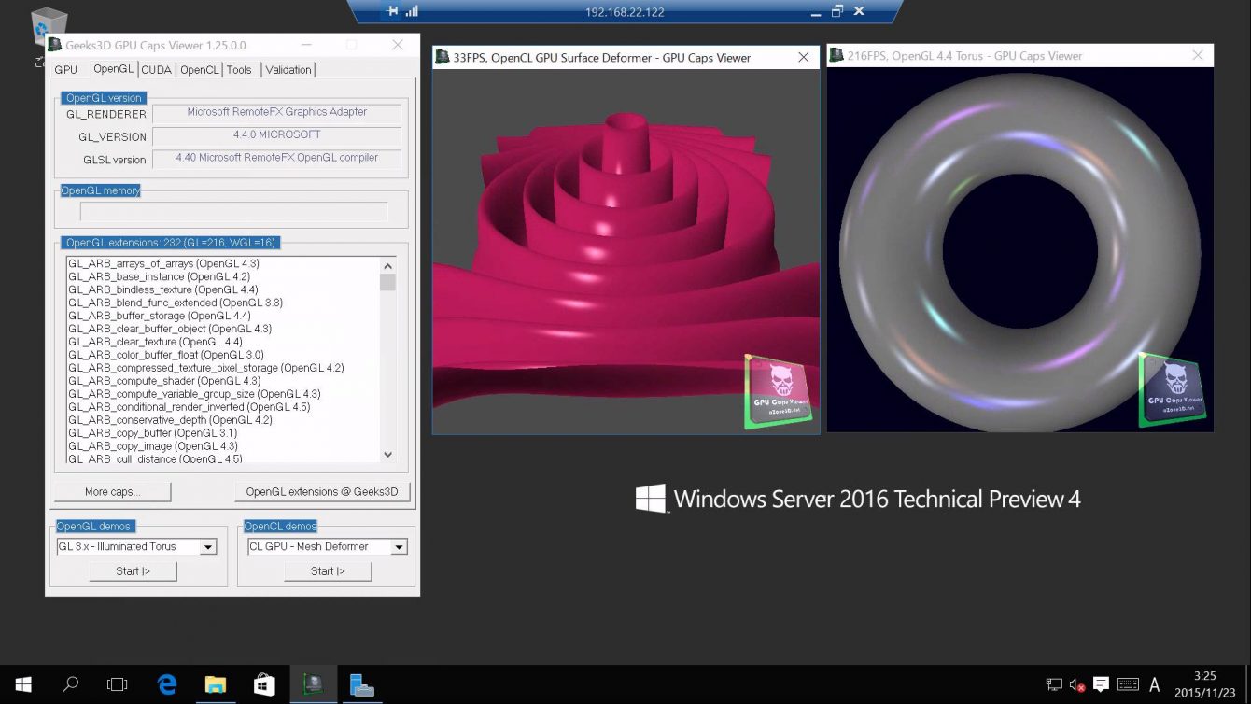
Task: Select GL_ARB_compute_variable_group_size extension
Action: pyautogui.click(x=194, y=395)
